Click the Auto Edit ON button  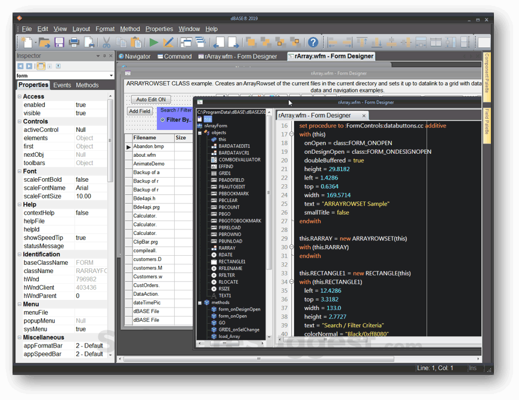pos(152,100)
